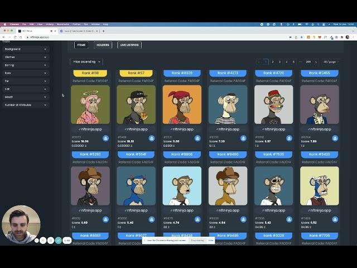Open macOS Spotlight search icon
Image resolution: width=357 pixels, height=268 pixels.
[318, 25]
